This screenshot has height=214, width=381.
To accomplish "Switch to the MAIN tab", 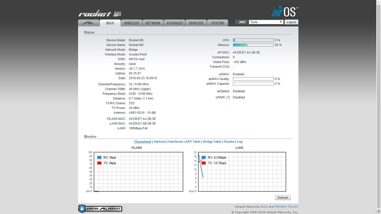I will [110, 23].
